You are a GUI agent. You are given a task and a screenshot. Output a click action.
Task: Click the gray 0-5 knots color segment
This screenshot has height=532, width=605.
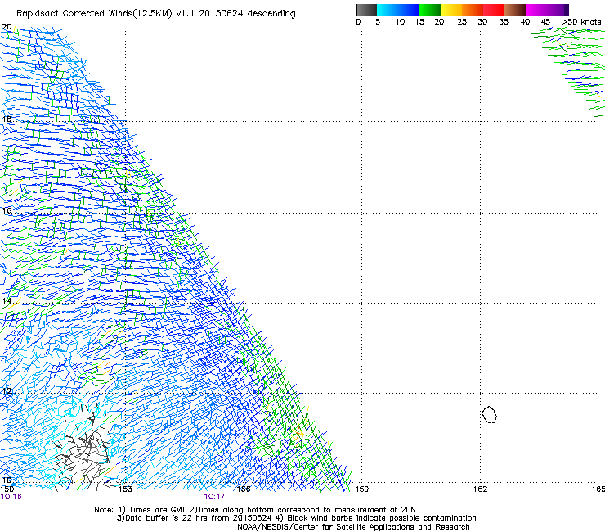[x=366, y=10]
